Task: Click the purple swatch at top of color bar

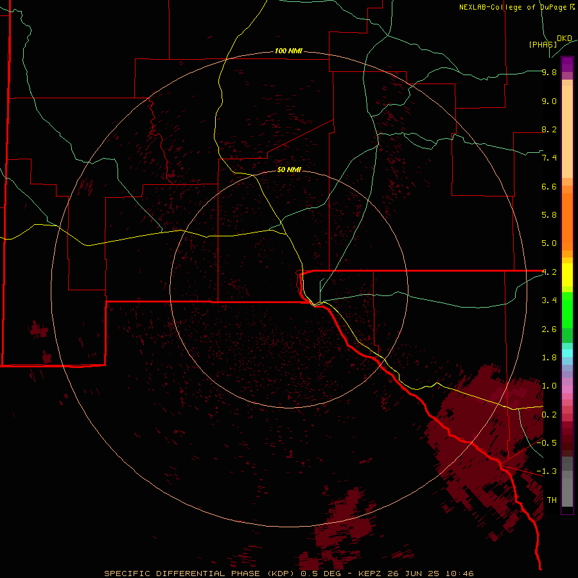Action: pyautogui.click(x=567, y=64)
